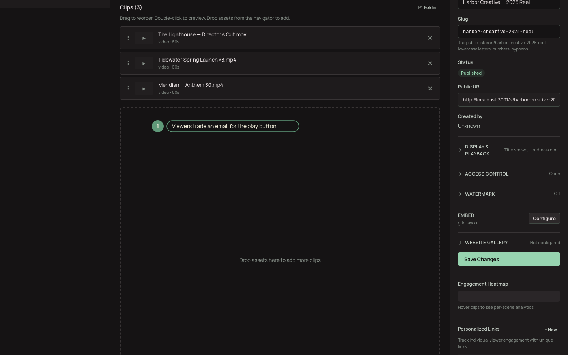Click the Clips (3) heading
This screenshot has height=355, width=568.
click(131, 7)
